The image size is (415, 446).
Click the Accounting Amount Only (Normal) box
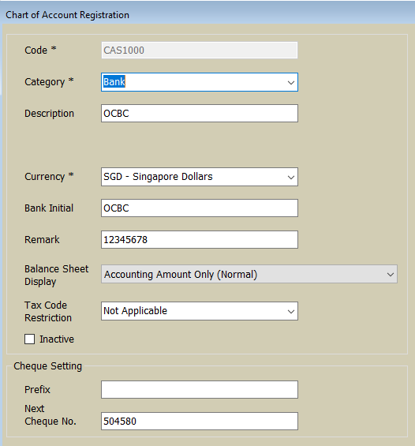[x=249, y=274]
